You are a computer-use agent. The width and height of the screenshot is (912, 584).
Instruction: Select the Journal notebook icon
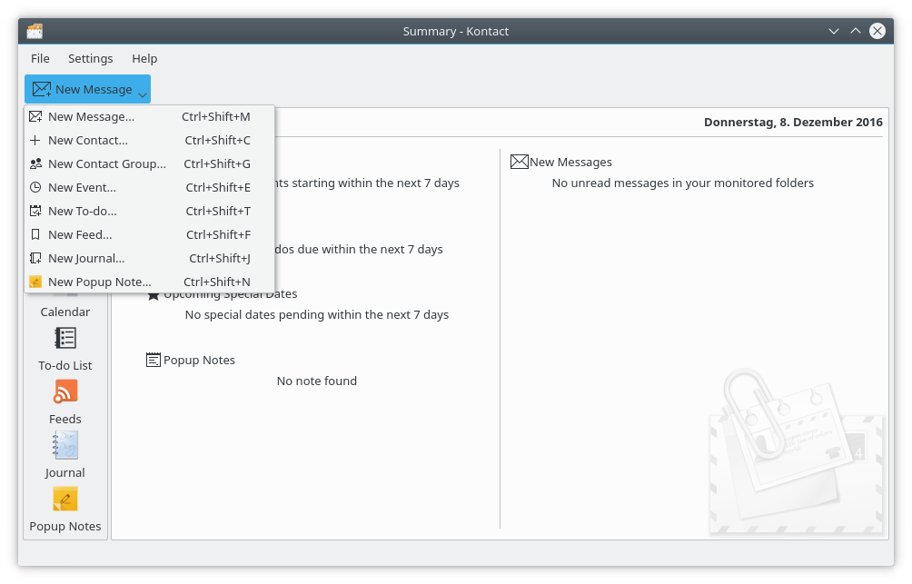coord(65,445)
